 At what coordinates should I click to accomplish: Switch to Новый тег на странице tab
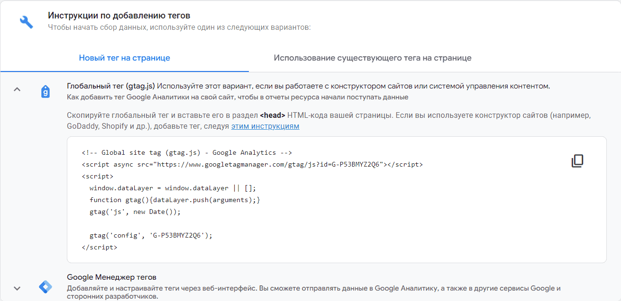125,58
